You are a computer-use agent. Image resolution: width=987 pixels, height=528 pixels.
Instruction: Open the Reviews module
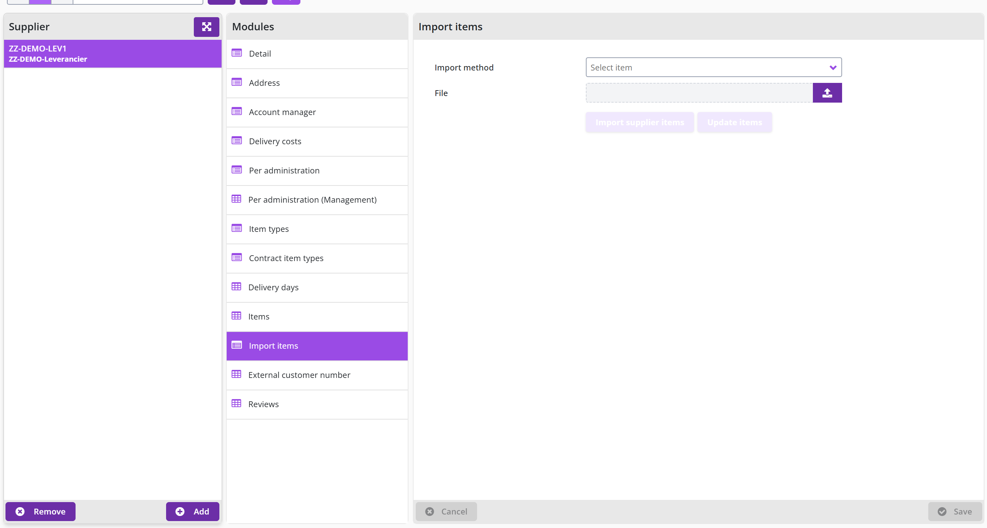point(317,405)
